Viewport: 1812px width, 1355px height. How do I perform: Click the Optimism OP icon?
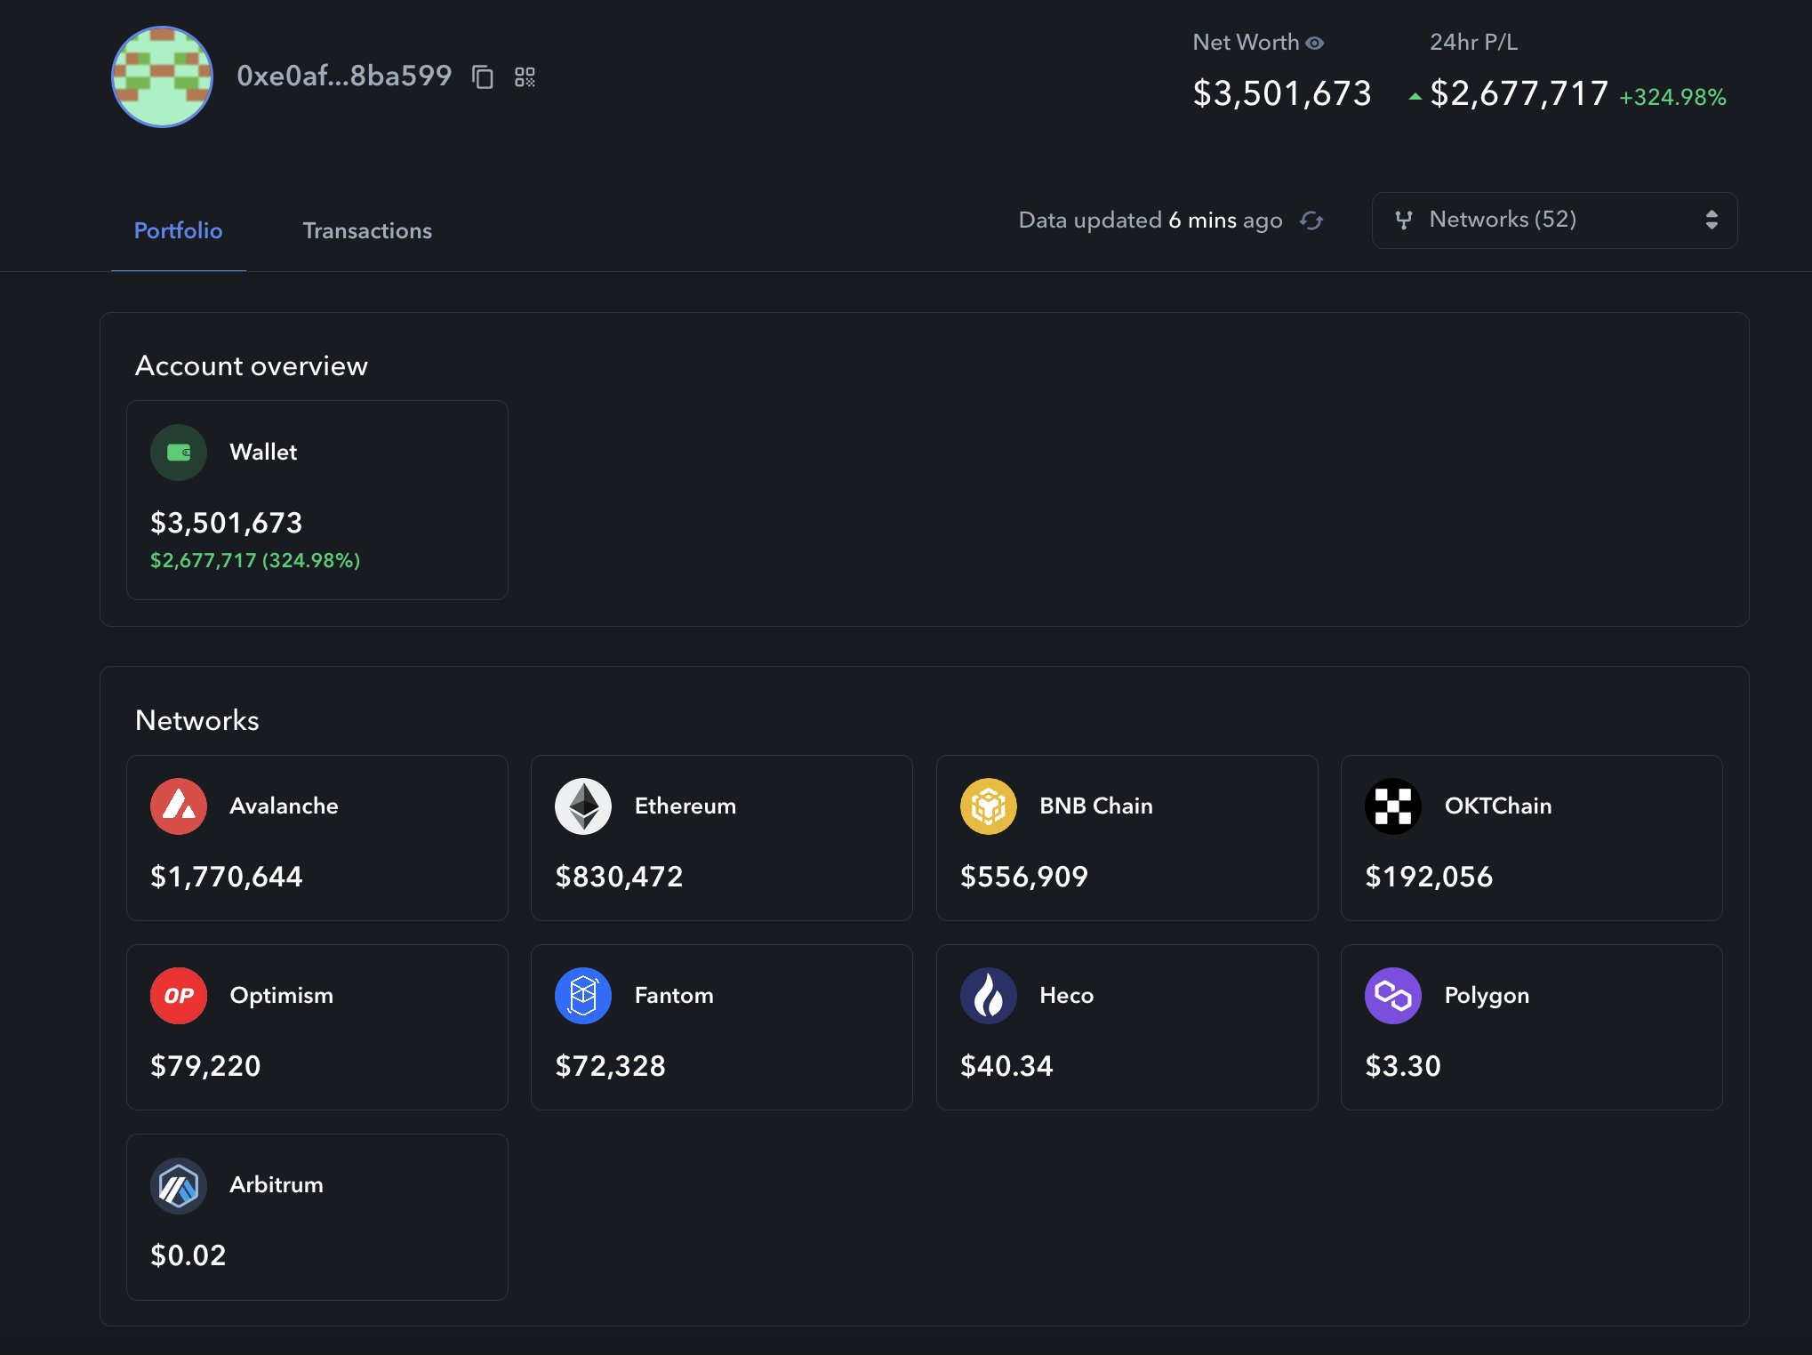[x=179, y=996]
